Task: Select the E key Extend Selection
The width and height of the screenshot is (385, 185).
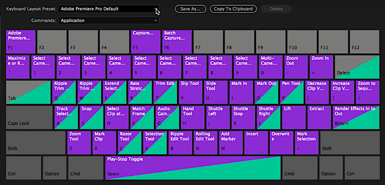Action: coord(115,92)
